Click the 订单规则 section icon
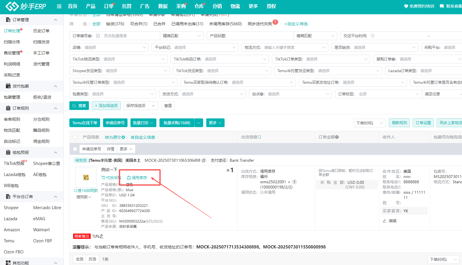 8,108
